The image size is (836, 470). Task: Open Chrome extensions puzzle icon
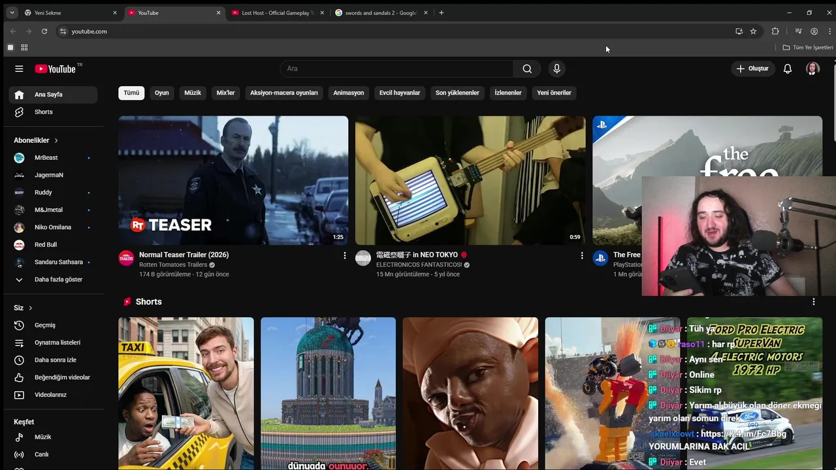point(775,31)
